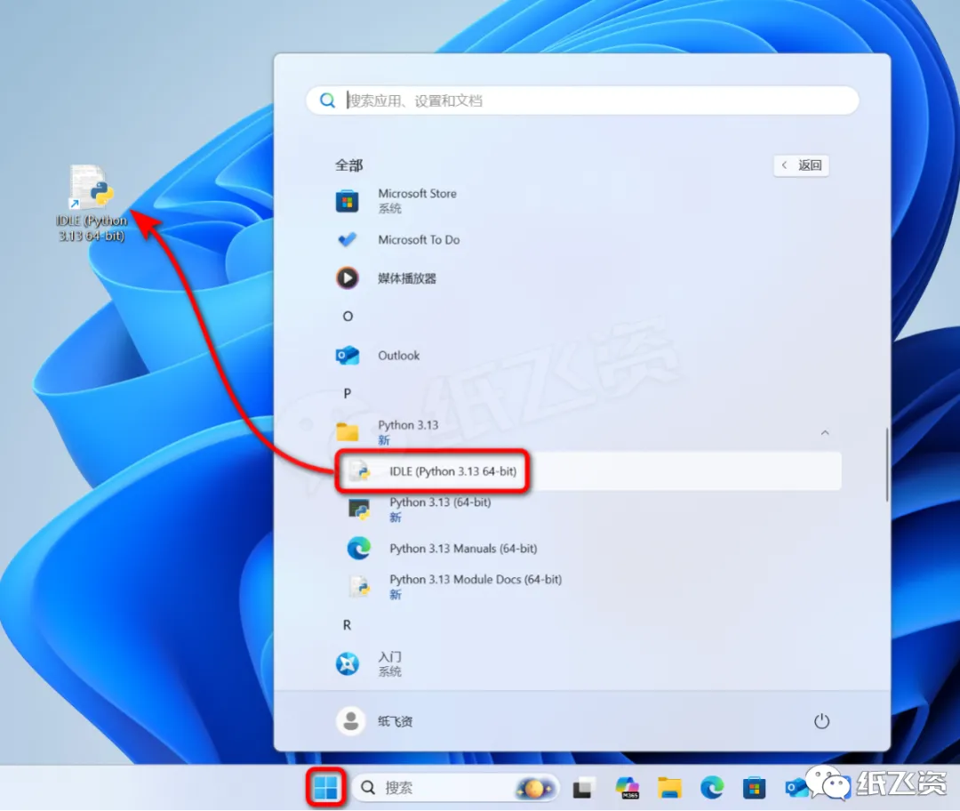Click the planet search highlight icon in taskbar

pyautogui.click(x=534, y=789)
